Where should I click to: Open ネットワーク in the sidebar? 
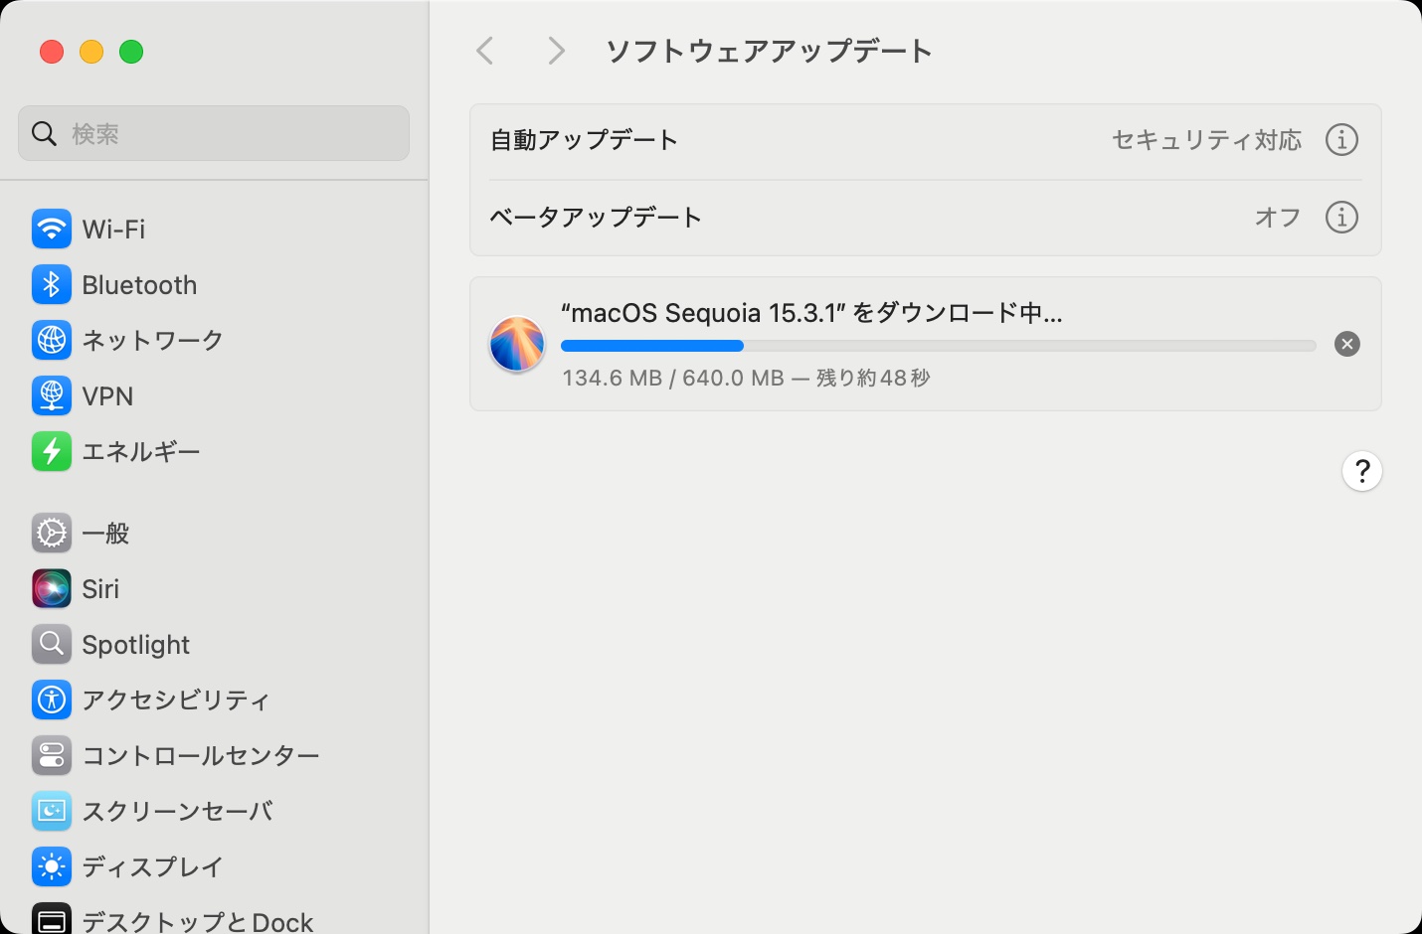point(152,341)
